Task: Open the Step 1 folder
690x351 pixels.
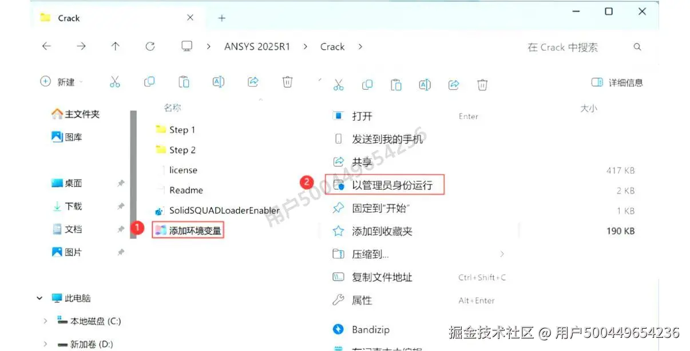Action: [x=181, y=130]
